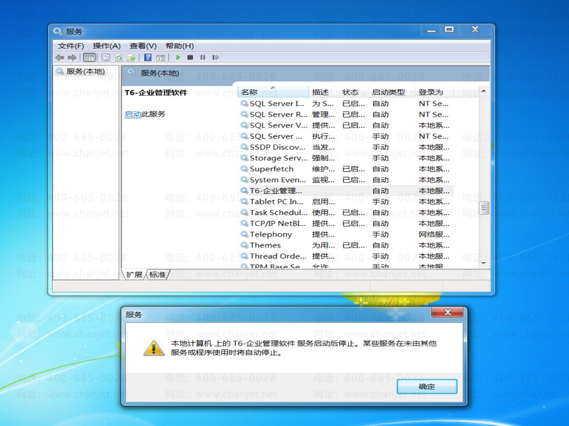Screen dimensions: 569x426
Task: Select the Themes service name
Action: [x=265, y=245]
